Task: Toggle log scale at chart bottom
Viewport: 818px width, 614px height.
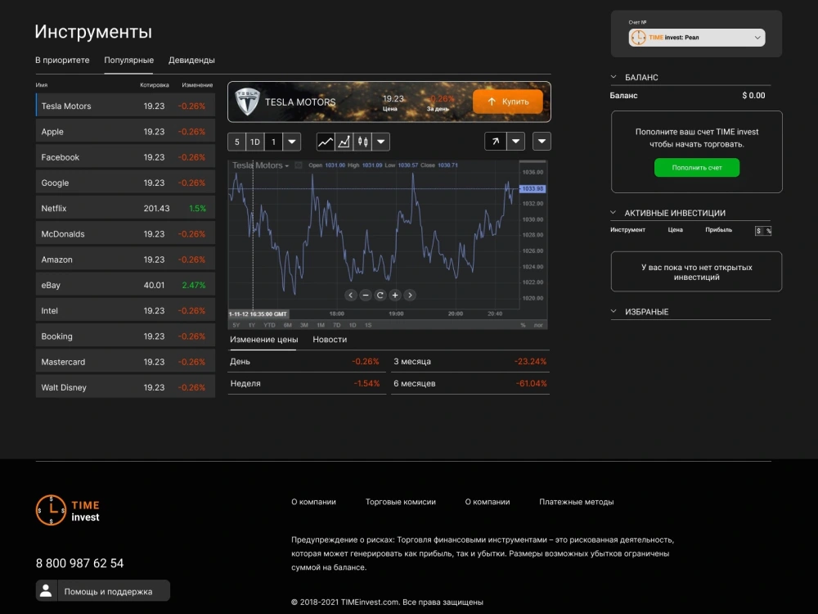Action: point(538,325)
